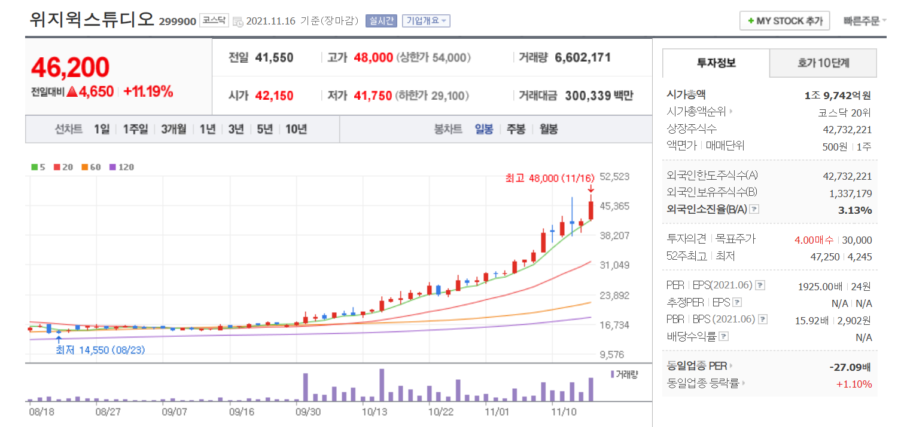Viewport: 901px width, 427px height.
Task: Open the 빠른주문 dropdown
Action: [865, 20]
